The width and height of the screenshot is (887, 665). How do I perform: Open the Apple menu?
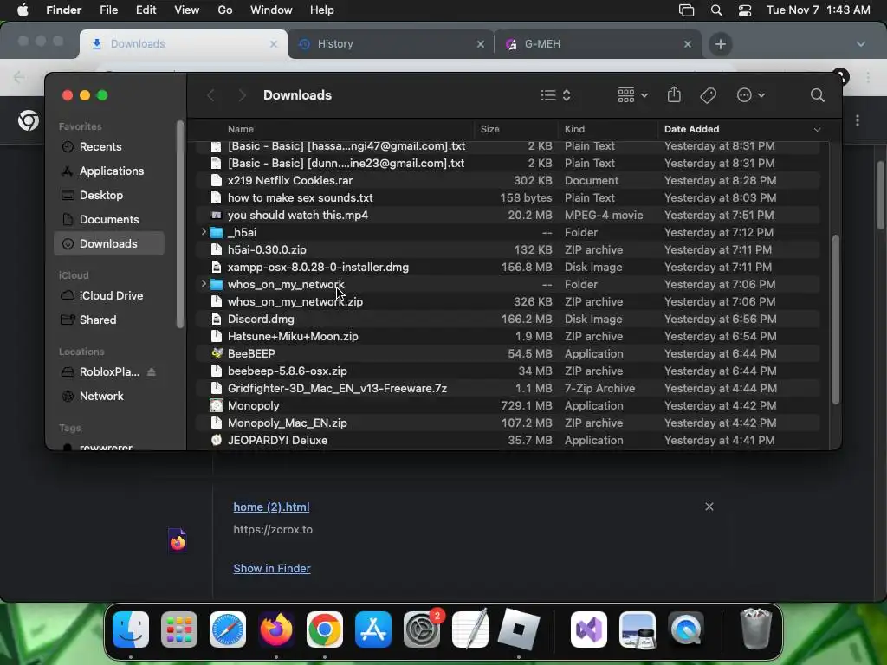click(23, 10)
